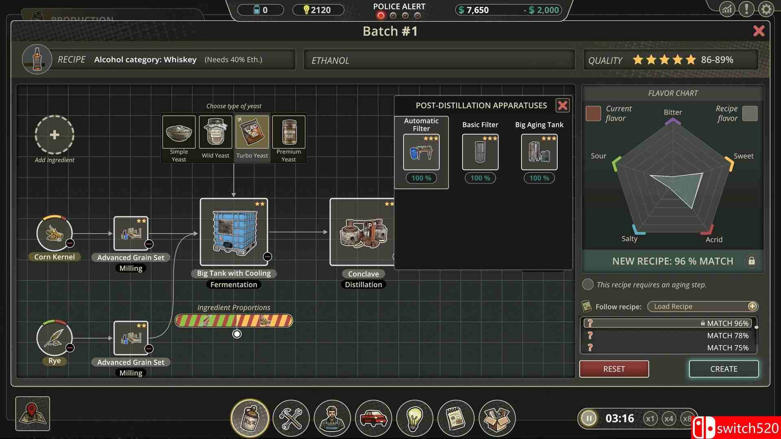Click the bottle count indicator
Image resolution: width=781 pixels, height=439 pixels.
260,10
